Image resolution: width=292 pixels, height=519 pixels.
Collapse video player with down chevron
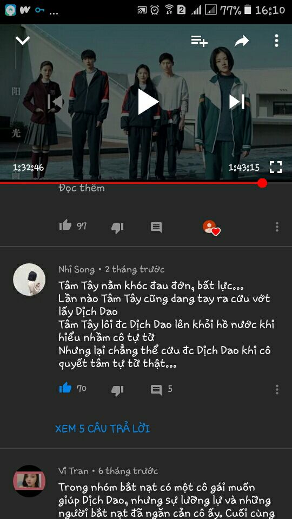pos(23,41)
